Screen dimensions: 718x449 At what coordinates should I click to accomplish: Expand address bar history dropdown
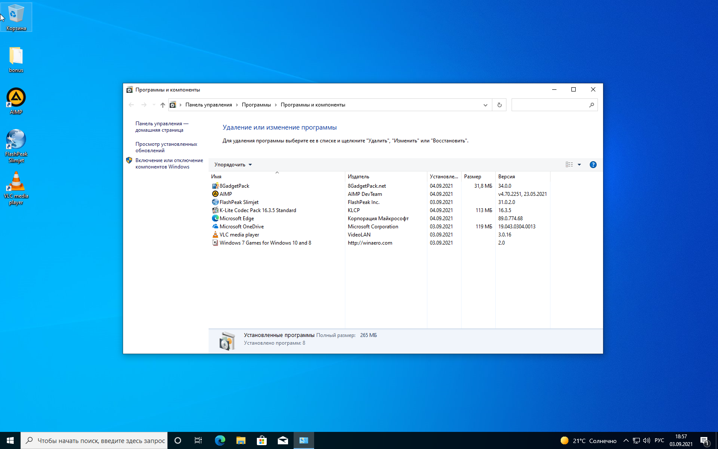tap(485, 105)
